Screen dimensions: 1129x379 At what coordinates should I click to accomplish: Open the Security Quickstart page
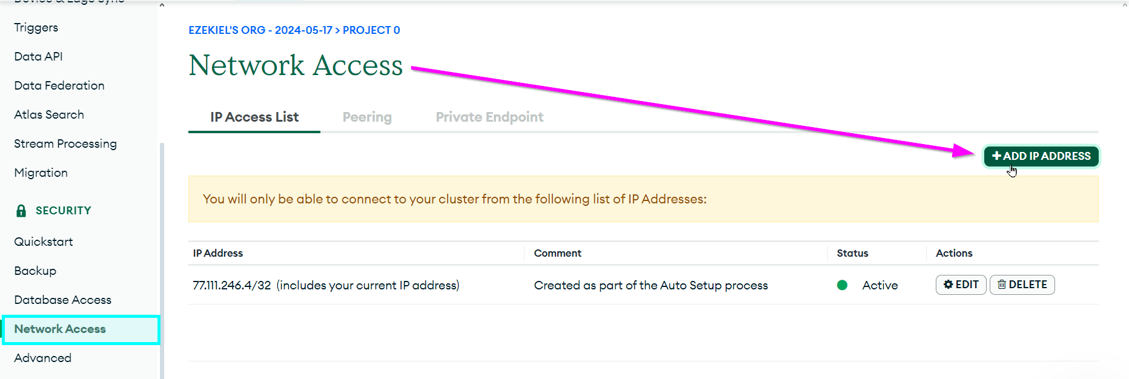[x=44, y=242]
